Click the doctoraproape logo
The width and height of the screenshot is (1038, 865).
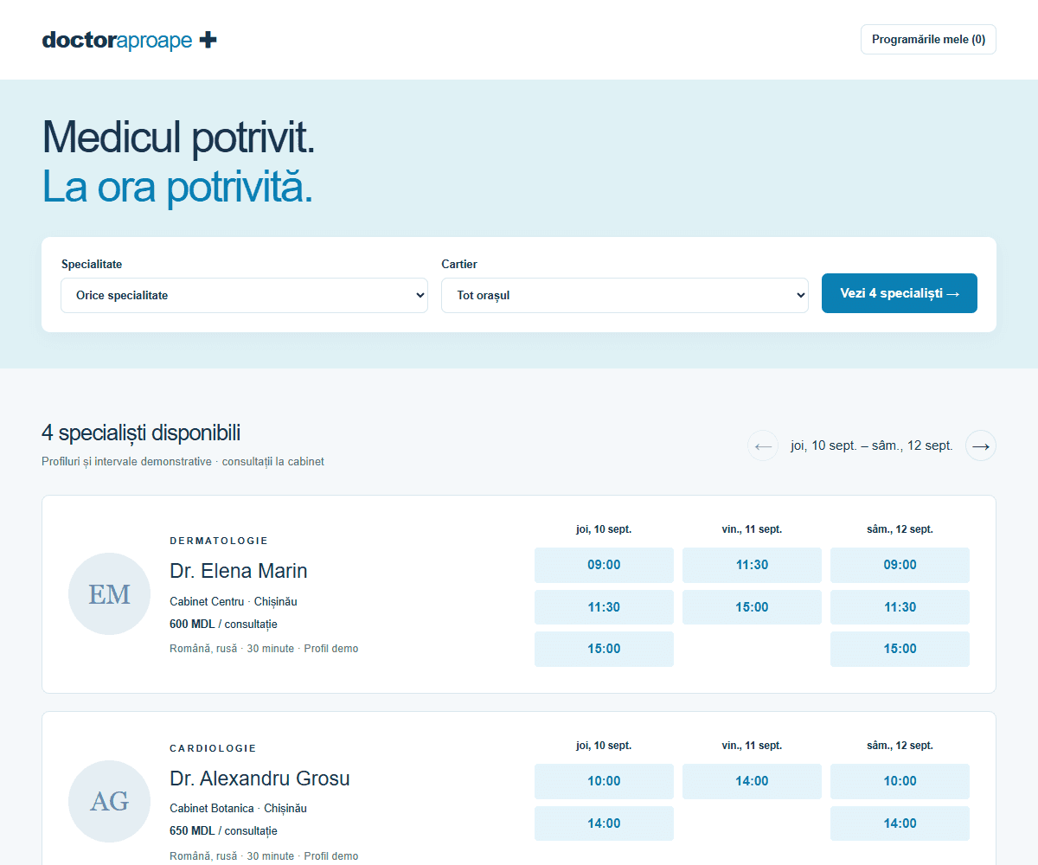point(130,40)
